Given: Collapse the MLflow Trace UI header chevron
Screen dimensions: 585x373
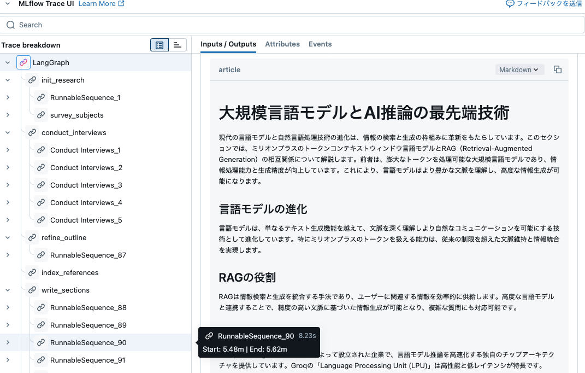Looking at the screenshot, I should click(x=6, y=4).
